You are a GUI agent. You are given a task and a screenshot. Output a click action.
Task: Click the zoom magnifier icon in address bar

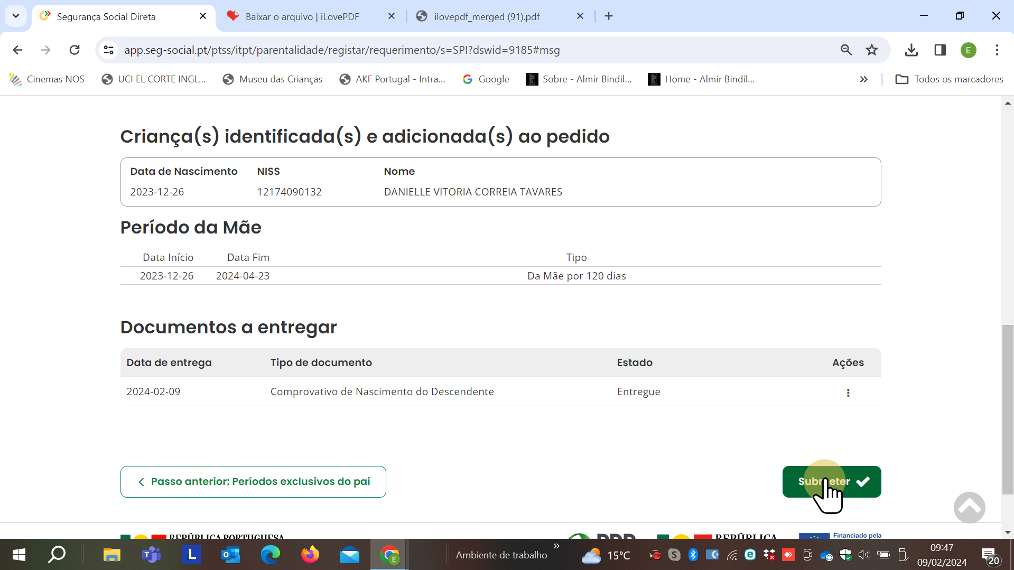click(846, 50)
